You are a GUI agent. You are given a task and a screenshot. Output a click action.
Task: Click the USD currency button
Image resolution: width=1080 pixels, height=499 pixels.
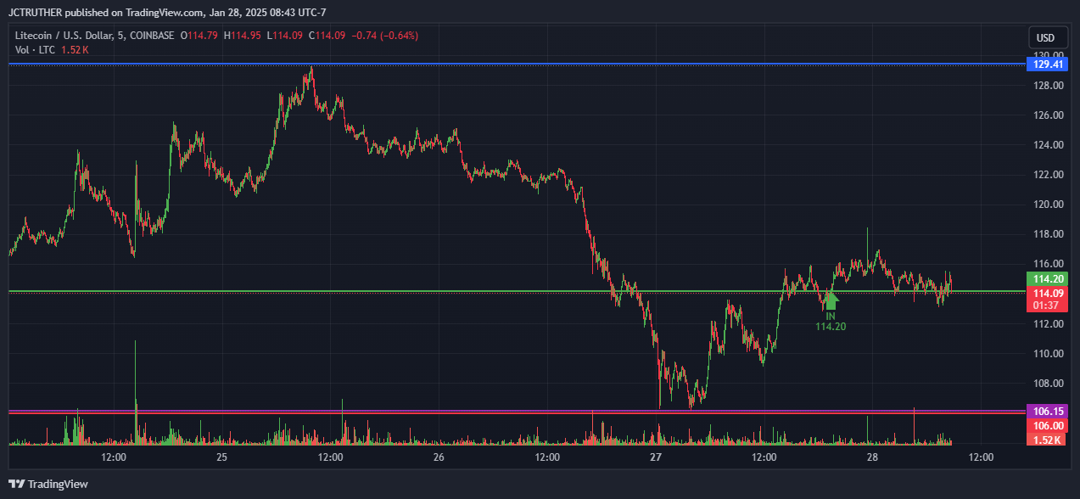point(1046,38)
